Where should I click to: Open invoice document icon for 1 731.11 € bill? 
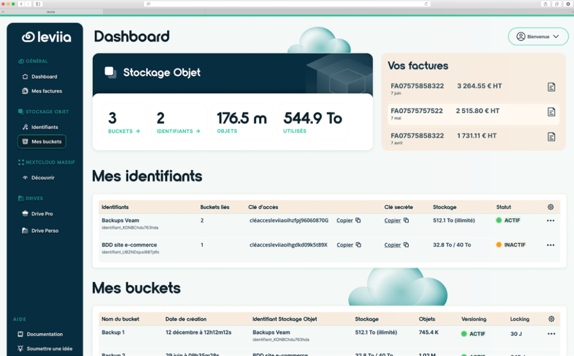552,137
